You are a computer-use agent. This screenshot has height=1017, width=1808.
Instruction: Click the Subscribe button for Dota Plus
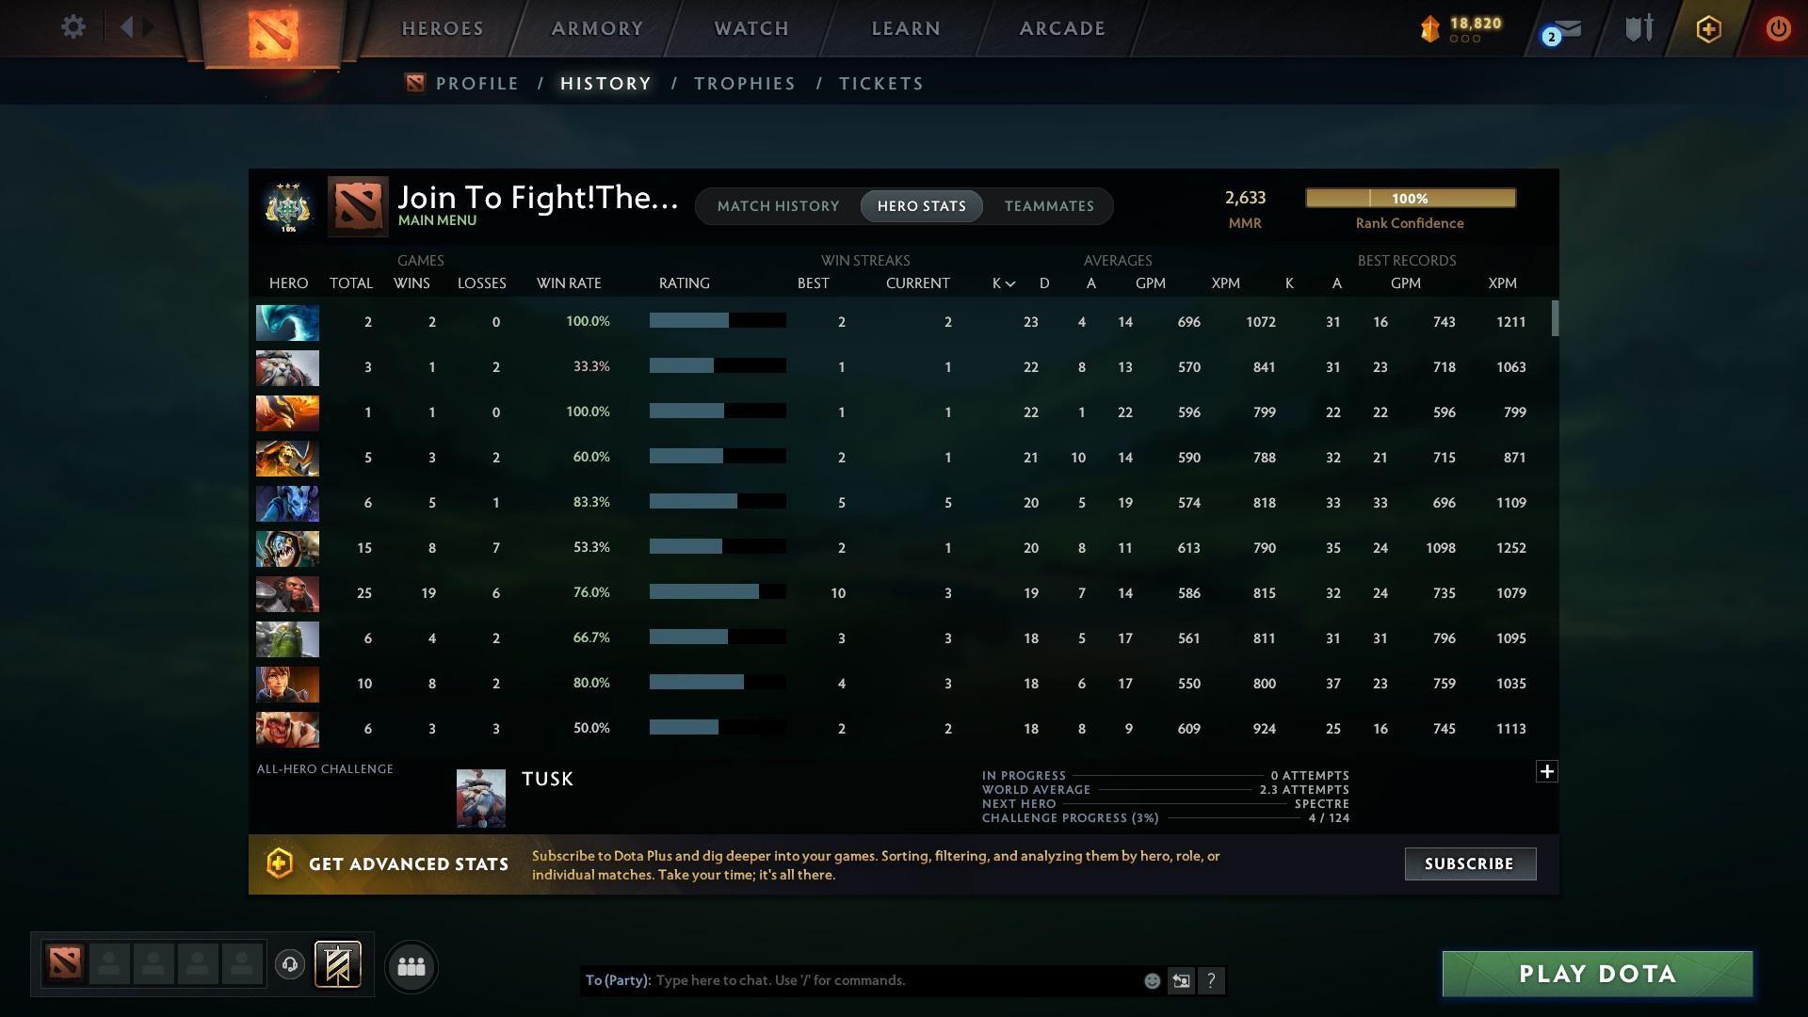[x=1469, y=864]
